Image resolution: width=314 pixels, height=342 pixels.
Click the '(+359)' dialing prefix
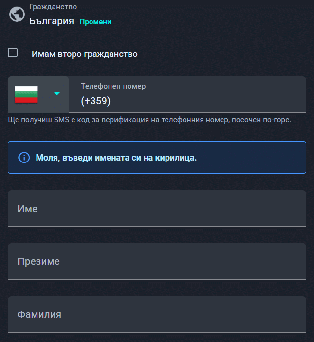pos(96,101)
